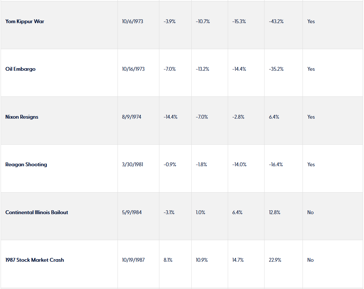364x289 pixels.
Task: Click the -16.4% figure
Action: pos(276,165)
